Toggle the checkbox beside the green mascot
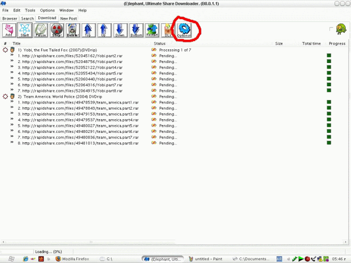Screen dimensions: 351x263 331,29
